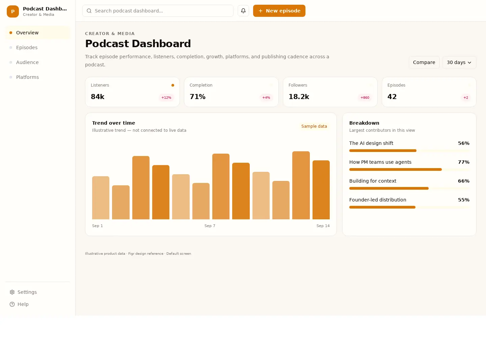486x345 pixels.
Task: Open Settings from the sidebar footer
Action: [37, 292]
